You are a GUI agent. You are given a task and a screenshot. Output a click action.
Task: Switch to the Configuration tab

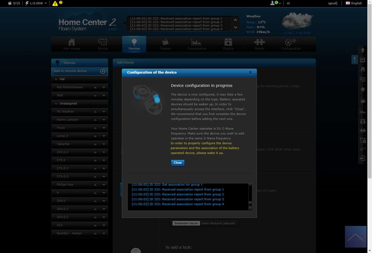coord(290,44)
